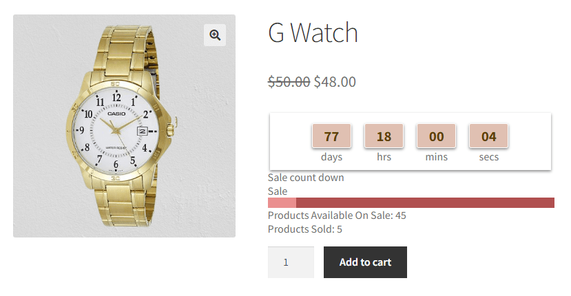Click the "secs" label under the countdown
This screenshot has width=571, height=296.
coord(489,157)
